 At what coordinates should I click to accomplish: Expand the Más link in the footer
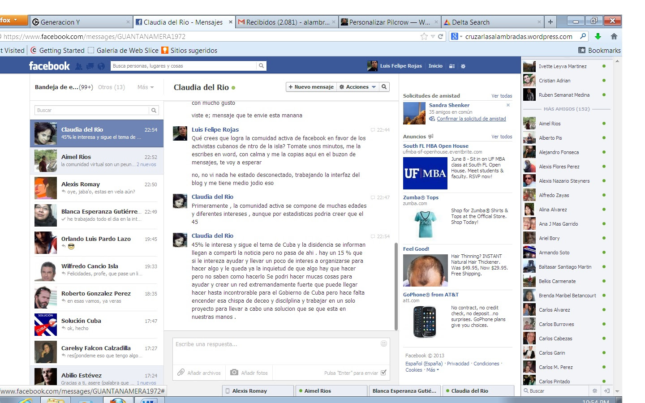[433, 370]
